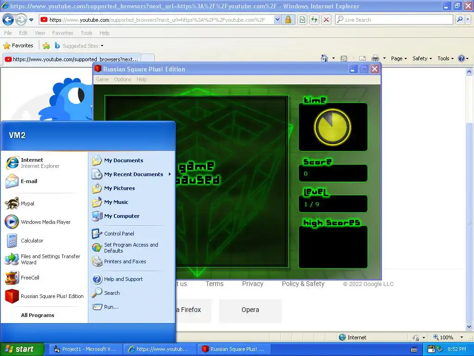Open the View menu in Internet Explorer

pos(40,33)
